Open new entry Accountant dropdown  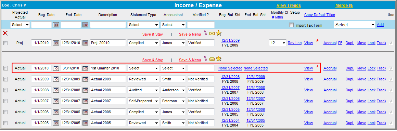point(173,25)
